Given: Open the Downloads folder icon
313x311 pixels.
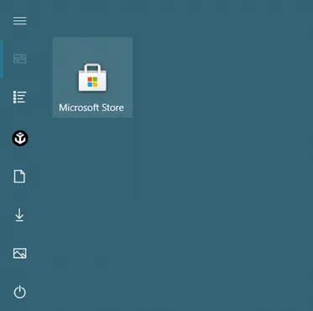Looking at the screenshot, I should point(19,215).
